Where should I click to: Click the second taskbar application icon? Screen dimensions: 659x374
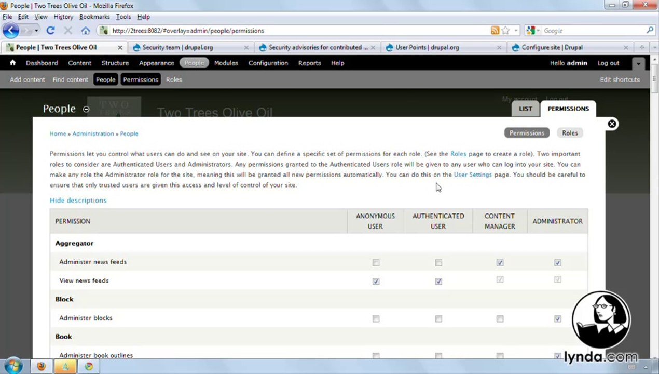point(65,366)
